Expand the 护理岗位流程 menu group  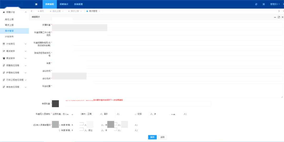(x=26, y=73)
